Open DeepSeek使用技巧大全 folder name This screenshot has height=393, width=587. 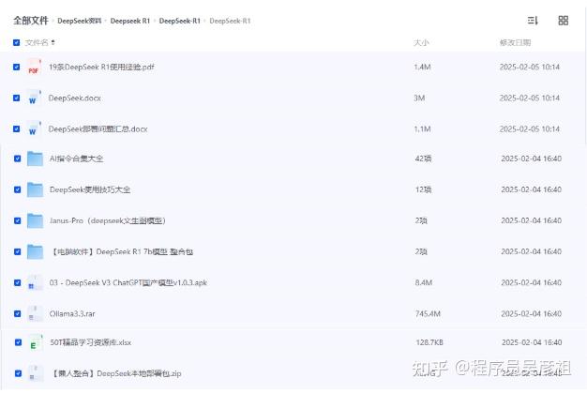(90, 189)
